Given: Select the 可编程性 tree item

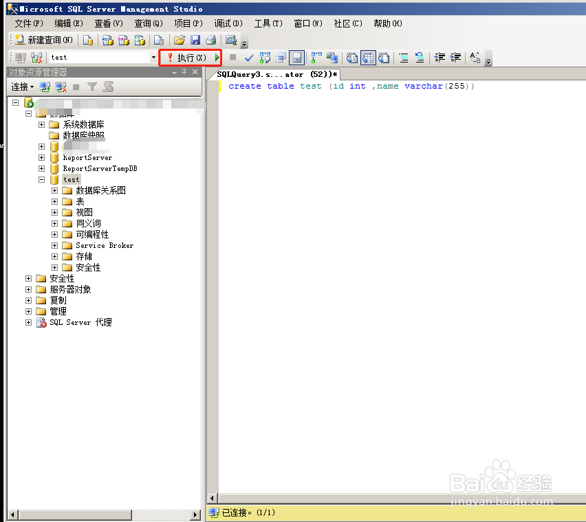Looking at the screenshot, I should pyautogui.click(x=92, y=234).
